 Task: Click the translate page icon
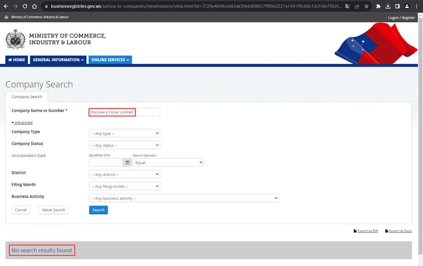347,6
